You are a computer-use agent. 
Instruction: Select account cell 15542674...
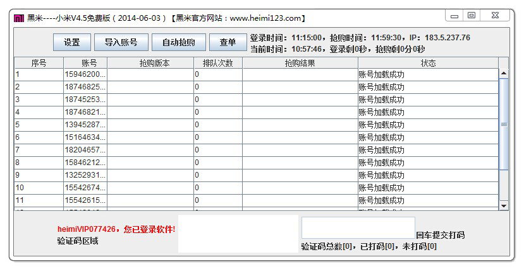[x=85, y=188]
